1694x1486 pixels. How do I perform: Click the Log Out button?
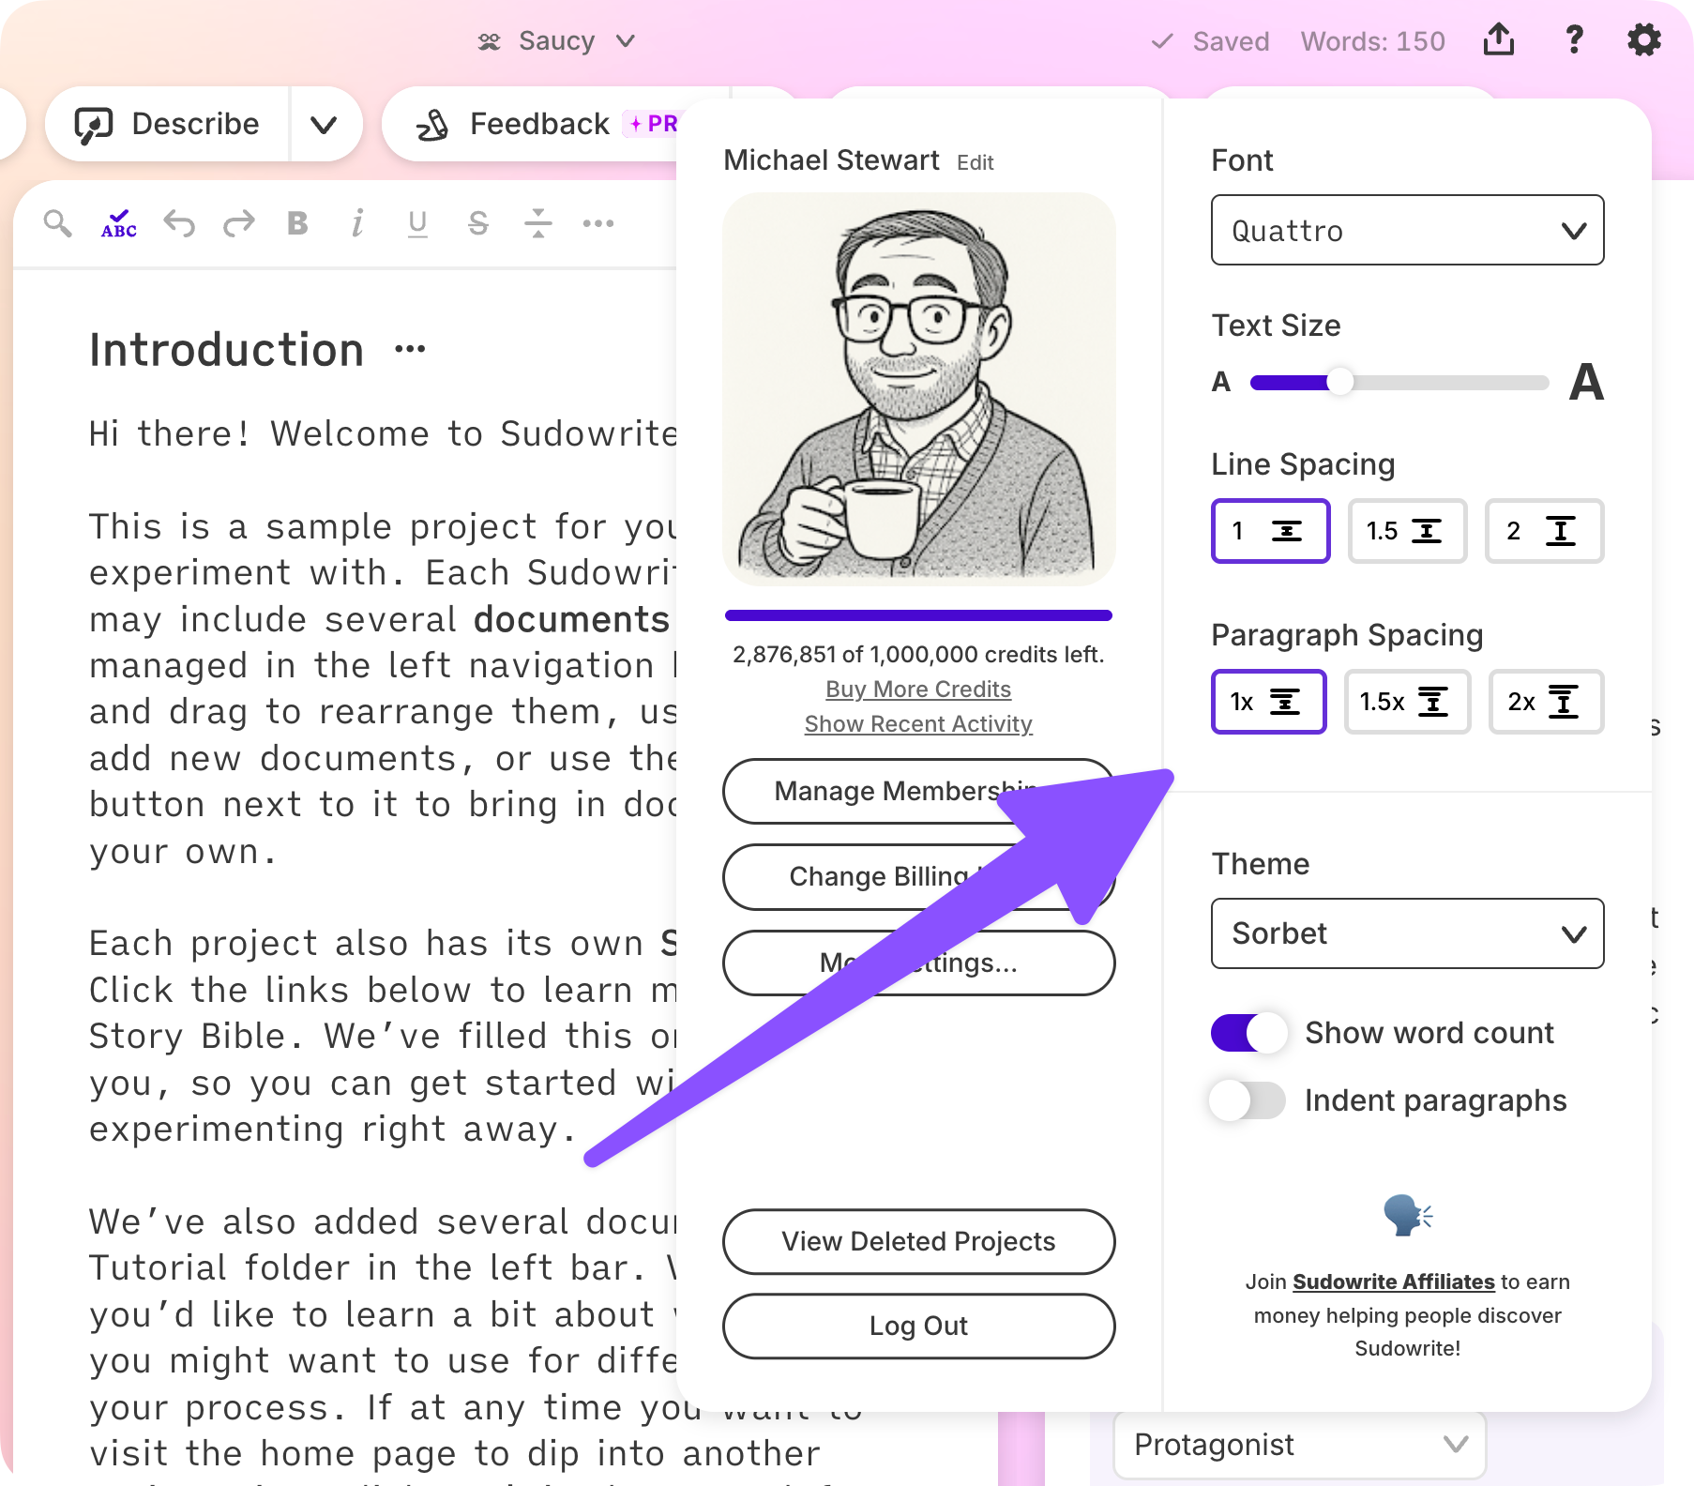tap(918, 1326)
